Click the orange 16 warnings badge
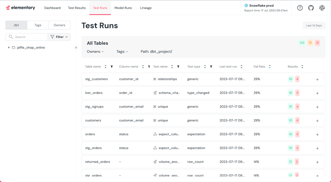The width and height of the screenshot is (331, 182). pyautogui.click(x=310, y=43)
